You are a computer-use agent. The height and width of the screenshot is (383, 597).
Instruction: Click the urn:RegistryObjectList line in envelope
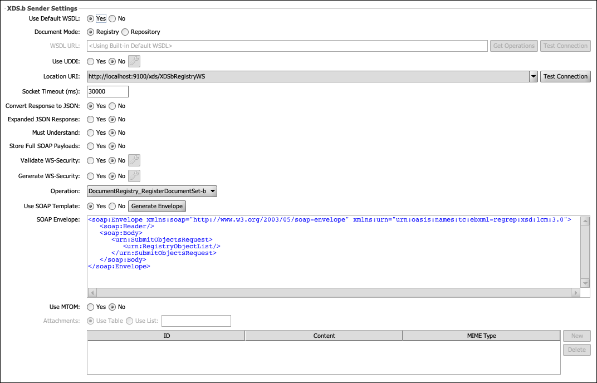pyautogui.click(x=172, y=246)
